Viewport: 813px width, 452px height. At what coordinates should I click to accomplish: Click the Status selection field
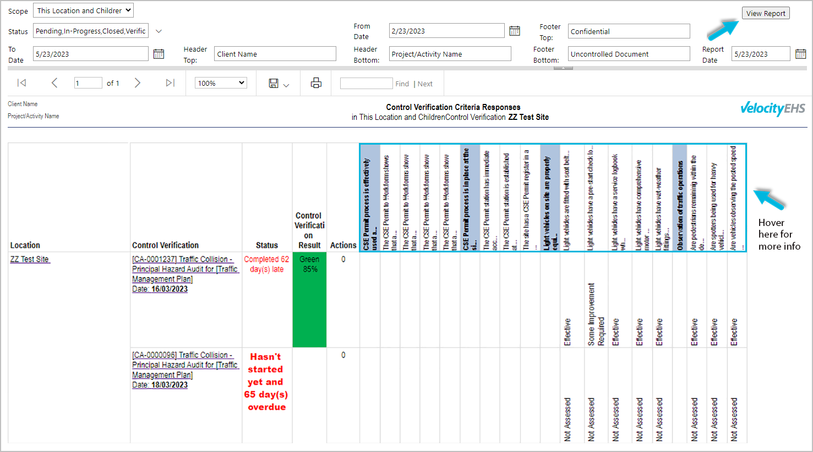[91, 31]
